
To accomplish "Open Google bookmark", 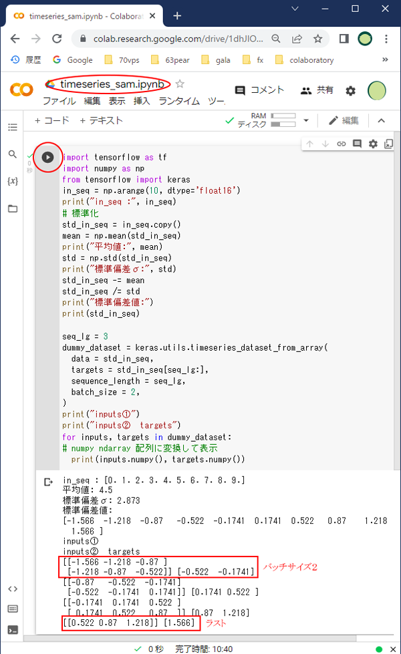I will tap(73, 59).
